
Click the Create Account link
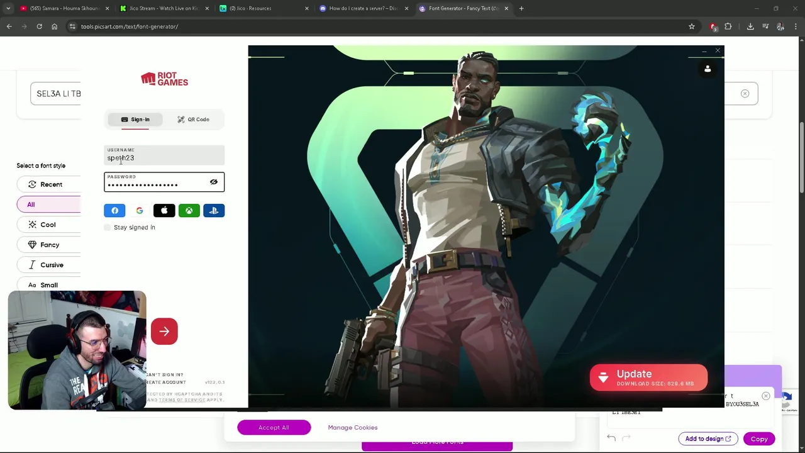point(166,382)
